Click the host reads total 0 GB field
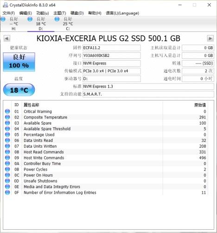The height and width of the screenshot is (233, 217). 198,48
